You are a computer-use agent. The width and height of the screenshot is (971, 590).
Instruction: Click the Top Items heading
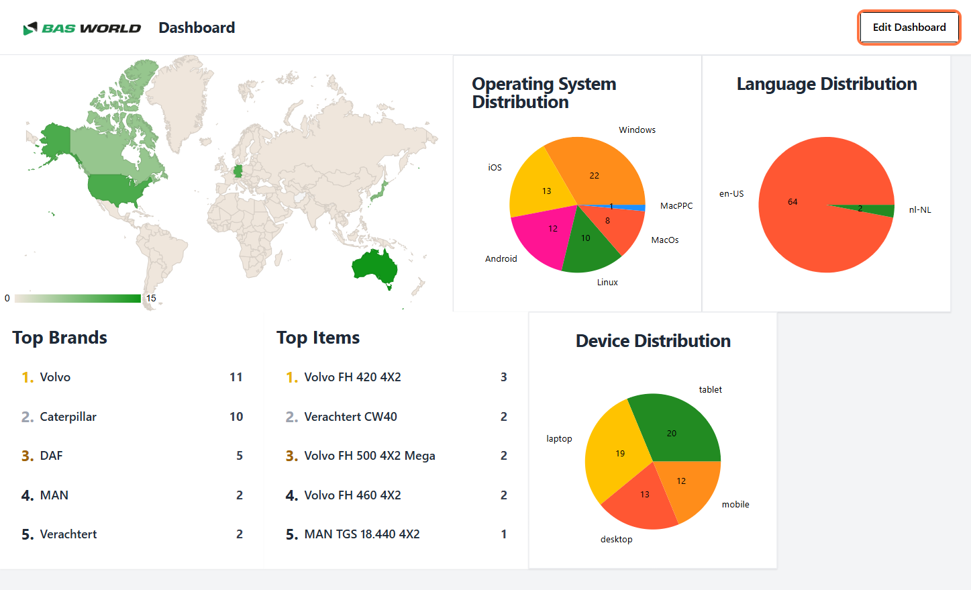(x=318, y=338)
